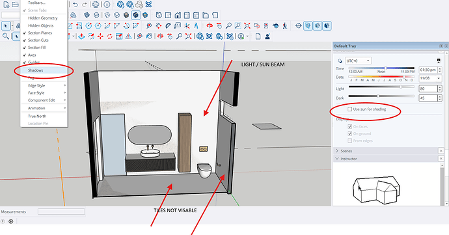The height and width of the screenshot is (235, 449).
Task: Click the Measurements input box
Action: pos(61,212)
